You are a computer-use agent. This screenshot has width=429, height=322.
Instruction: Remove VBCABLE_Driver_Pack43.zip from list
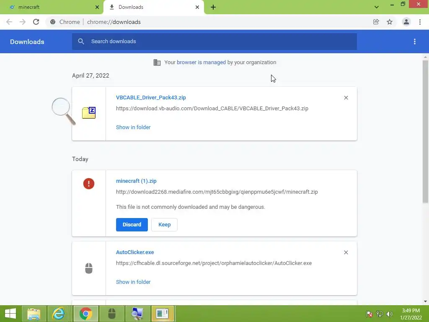[346, 98]
